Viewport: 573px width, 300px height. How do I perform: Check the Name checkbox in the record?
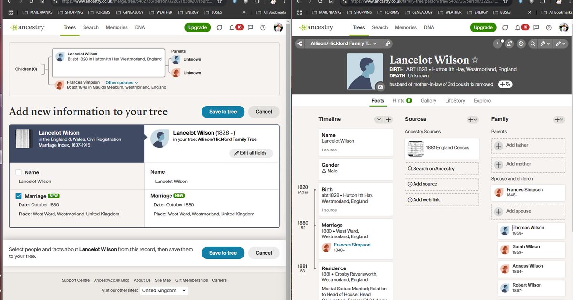[x=19, y=172]
